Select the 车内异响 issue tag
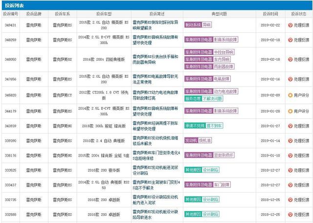The width and height of the screenshot is (313, 223). coord(207,60)
